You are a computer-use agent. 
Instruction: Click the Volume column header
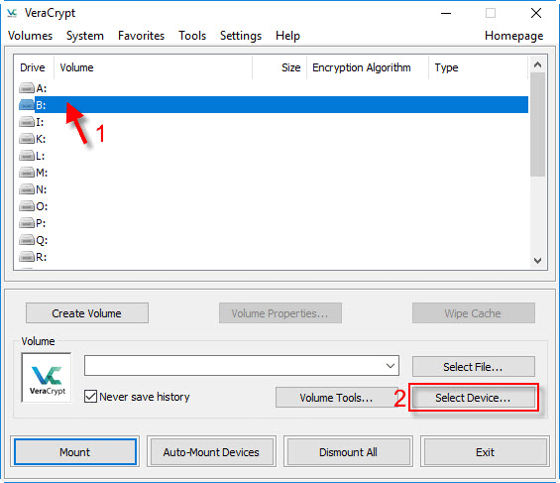click(154, 67)
